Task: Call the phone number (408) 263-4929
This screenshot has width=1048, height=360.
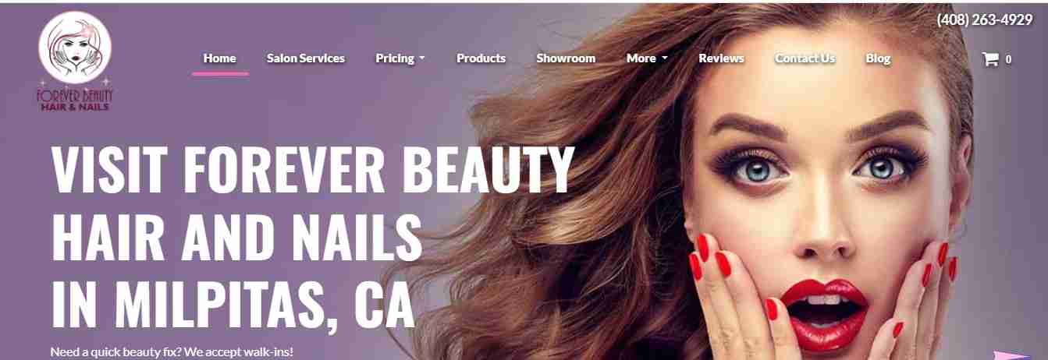Action: 985,19
